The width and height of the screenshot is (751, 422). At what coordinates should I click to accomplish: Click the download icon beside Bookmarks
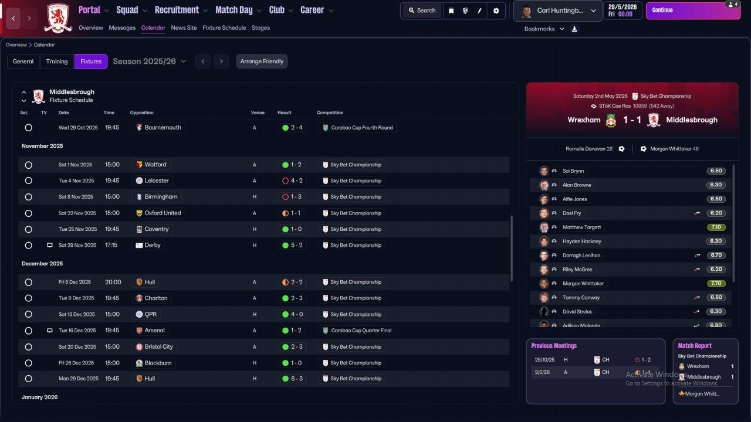[574, 29]
